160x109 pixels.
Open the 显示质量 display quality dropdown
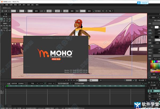[x=142, y=80]
